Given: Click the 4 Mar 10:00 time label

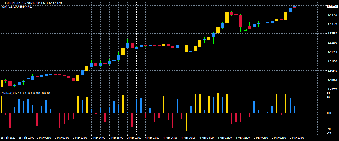Looking at the screenshot, I should tap(188, 138).
